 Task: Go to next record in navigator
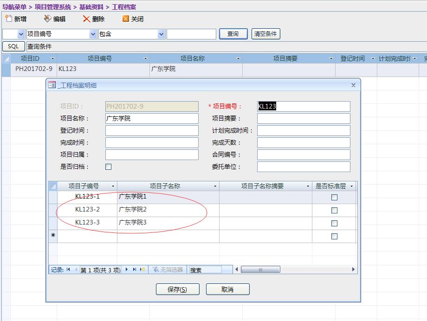(x=127, y=270)
